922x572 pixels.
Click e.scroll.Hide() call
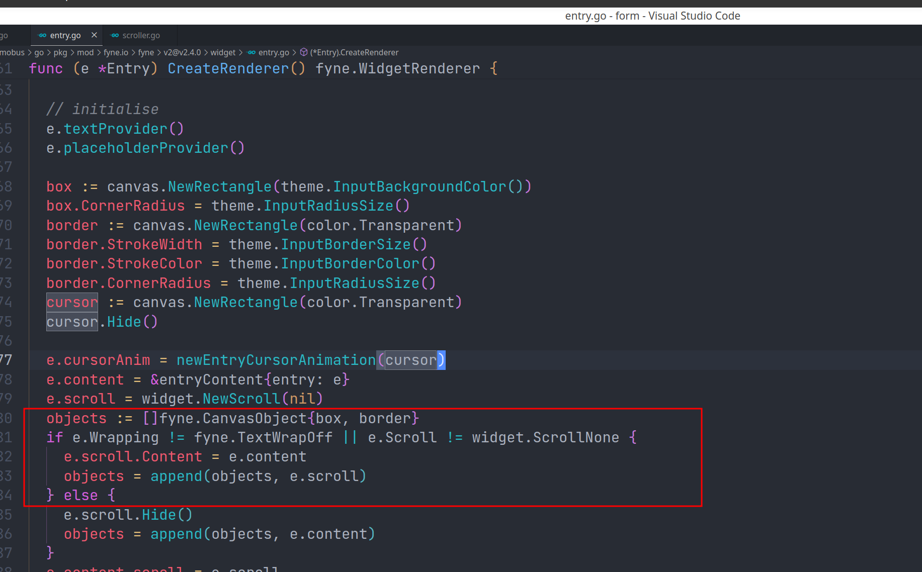tap(128, 515)
